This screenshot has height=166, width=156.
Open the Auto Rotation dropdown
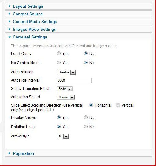[x=67, y=72]
